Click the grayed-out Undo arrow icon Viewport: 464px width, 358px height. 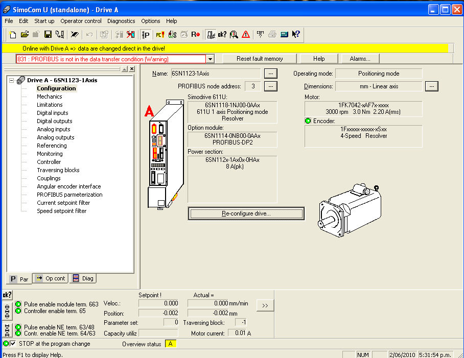[89, 35]
